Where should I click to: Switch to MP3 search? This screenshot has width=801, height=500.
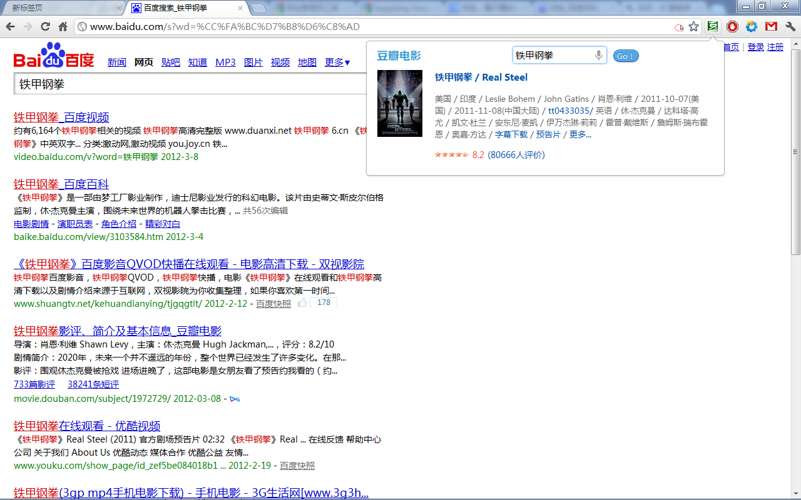click(225, 62)
